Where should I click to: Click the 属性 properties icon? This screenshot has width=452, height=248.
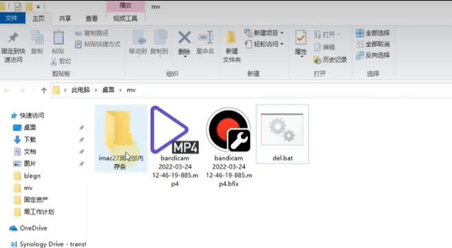[300, 38]
